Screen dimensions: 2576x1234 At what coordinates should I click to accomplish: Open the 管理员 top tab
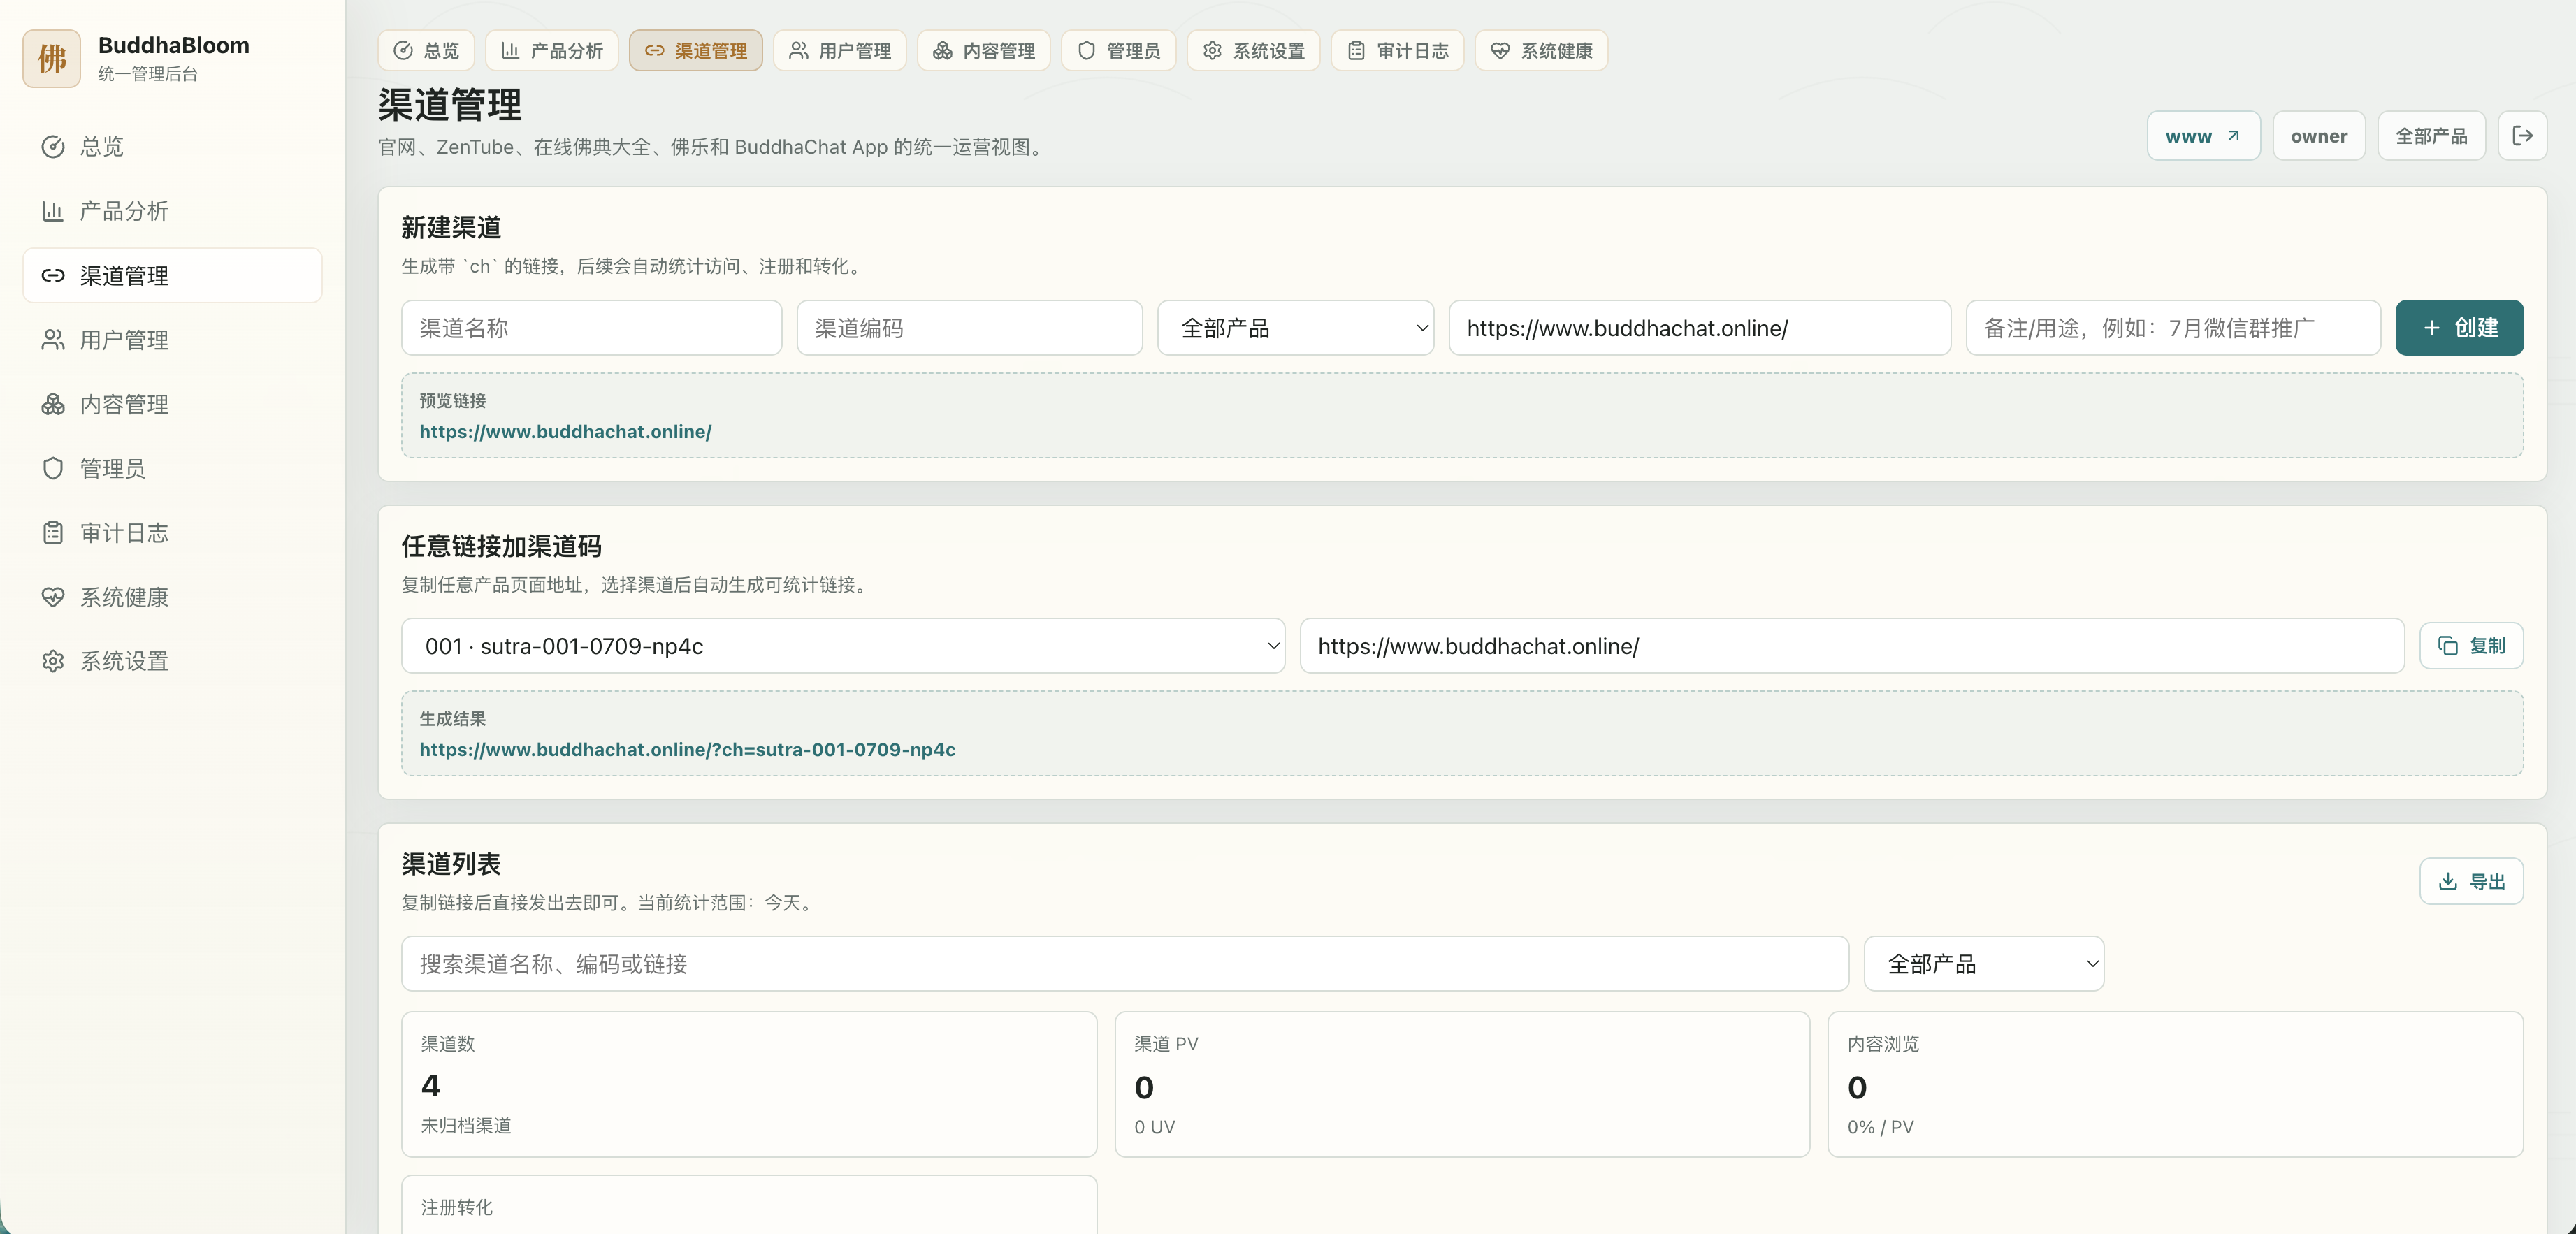coord(1119,51)
